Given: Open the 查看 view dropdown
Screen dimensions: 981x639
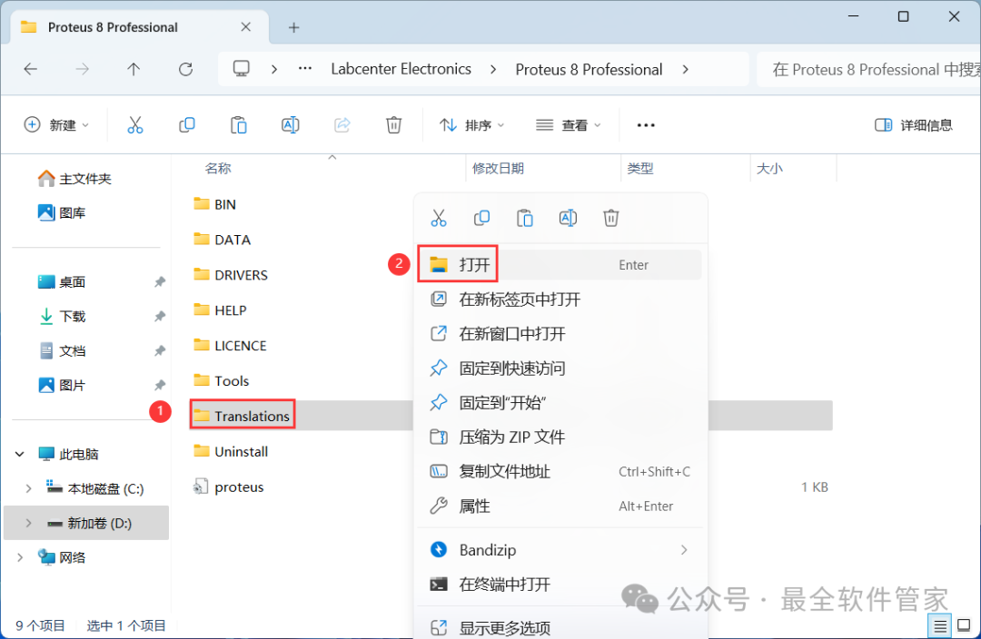Looking at the screenshot, I should coord(569,125).
